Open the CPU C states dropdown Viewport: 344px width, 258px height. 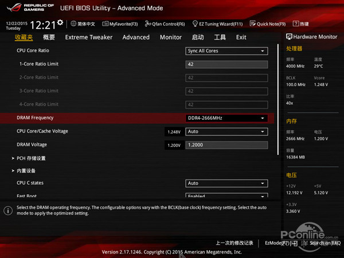coord(226,183)
